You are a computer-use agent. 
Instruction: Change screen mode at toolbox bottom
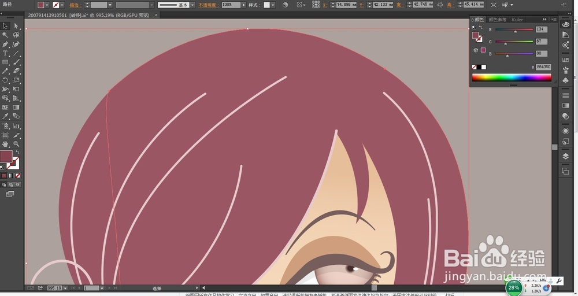point(10,194)
